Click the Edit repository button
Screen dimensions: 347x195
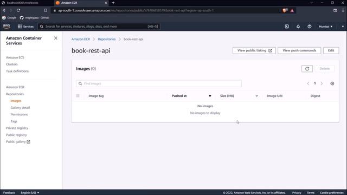tap(331, 50)
